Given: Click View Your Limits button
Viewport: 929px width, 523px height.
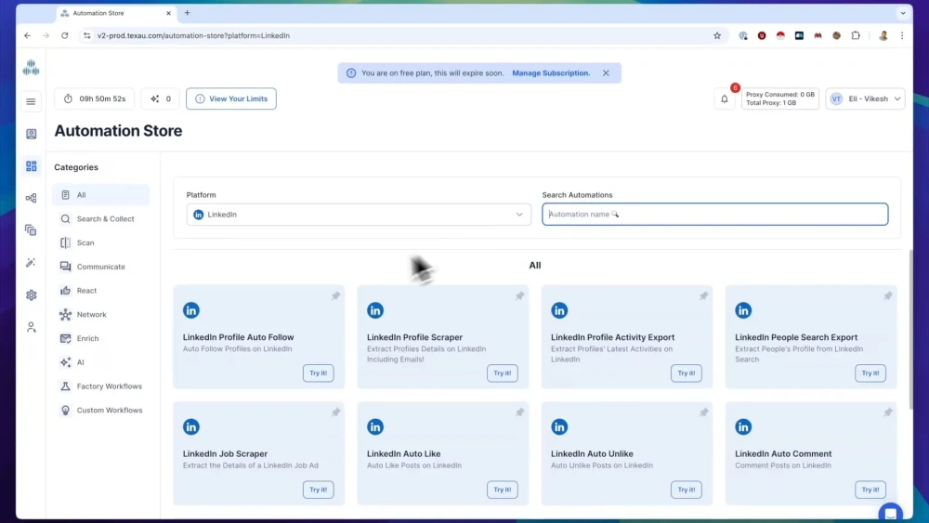Looking at the screenshot, I should (231, 98).
